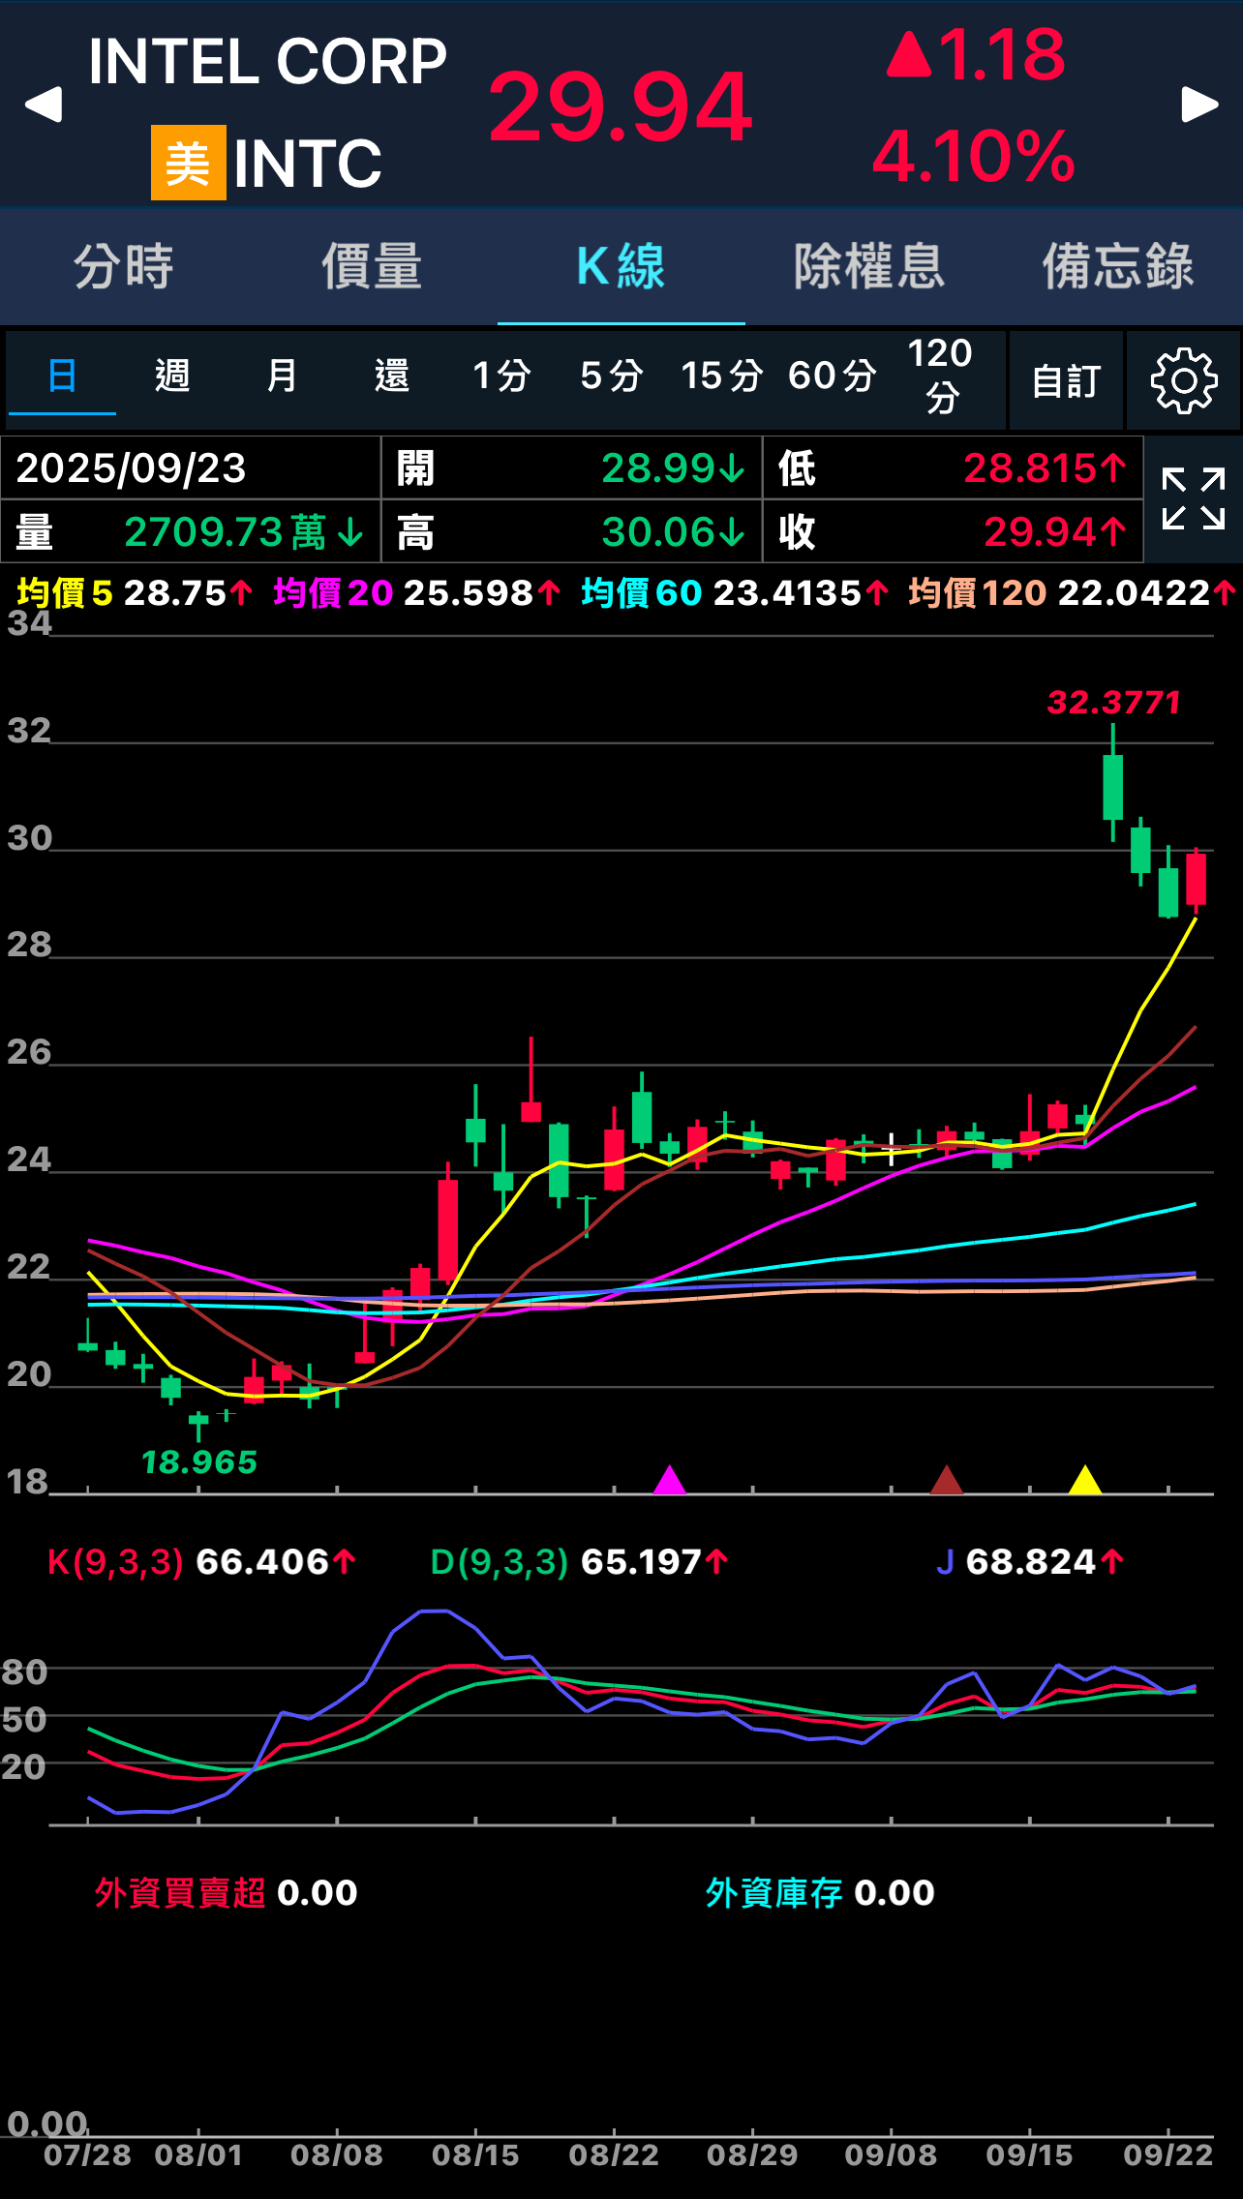Tap the chart low label 18.965
The width and height of the screenshot is (1243, 2199).
pos(199,1461)
